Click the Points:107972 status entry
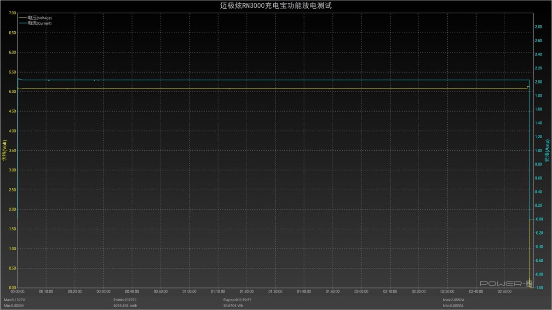Screen dimensions: 552x310 125,300
